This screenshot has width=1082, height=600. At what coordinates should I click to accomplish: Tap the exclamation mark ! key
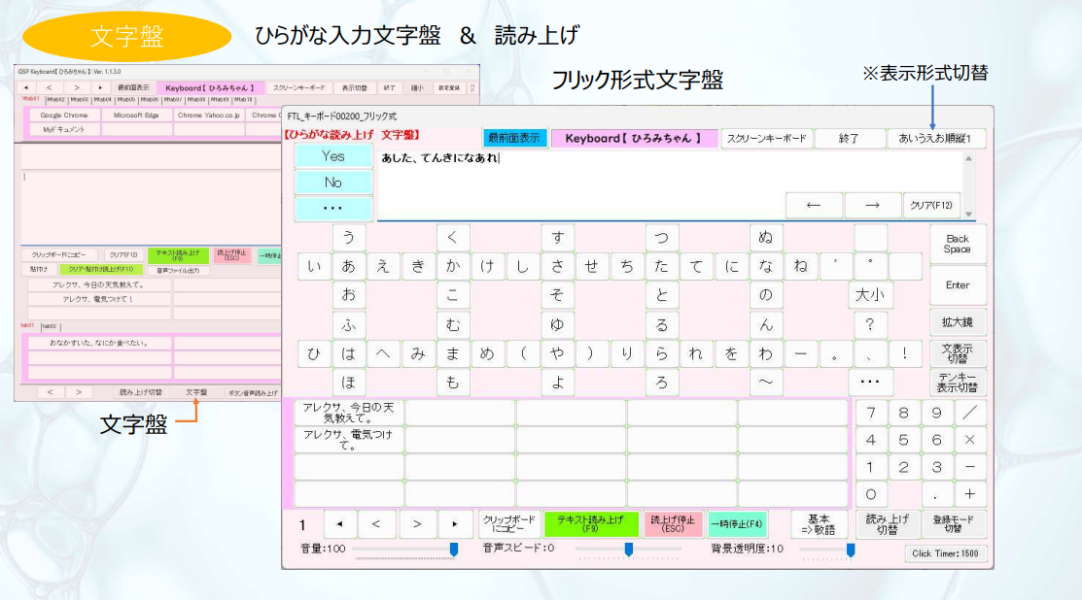(905, 353)
